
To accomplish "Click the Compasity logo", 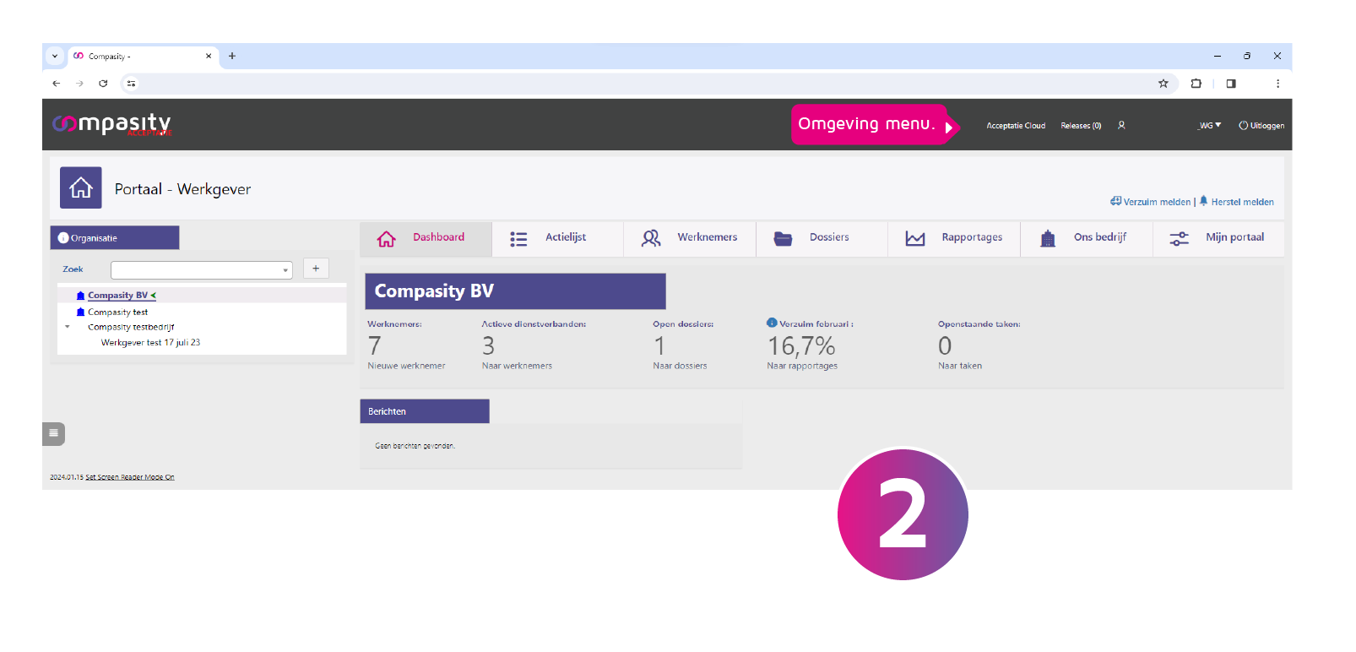I will (112, 124).
